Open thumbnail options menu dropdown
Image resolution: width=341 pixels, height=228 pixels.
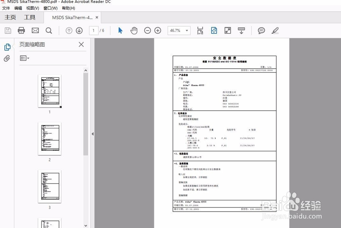pyautogui.click(x=25, y=58)
